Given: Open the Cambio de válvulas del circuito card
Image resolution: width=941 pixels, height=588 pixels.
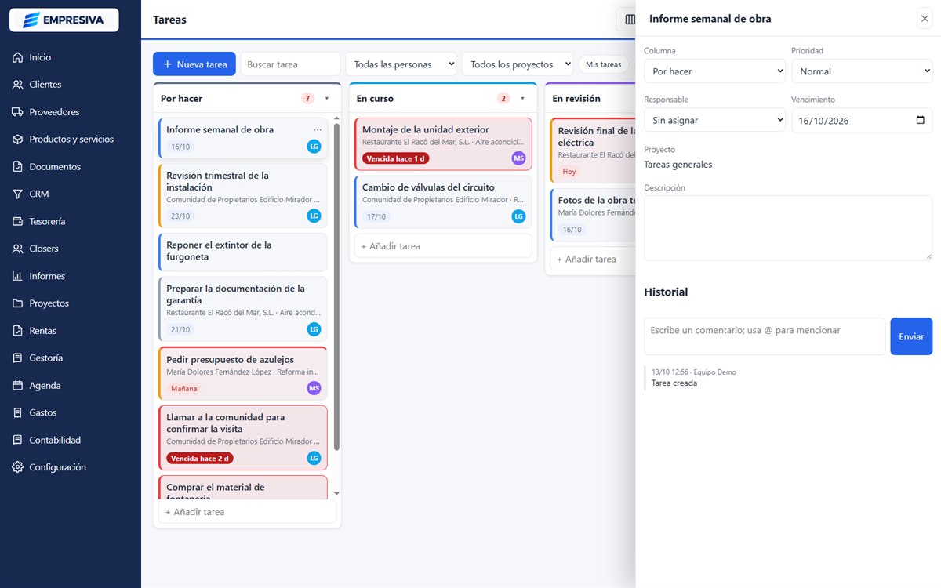Looking at the screenshot, I should [443, 202].
